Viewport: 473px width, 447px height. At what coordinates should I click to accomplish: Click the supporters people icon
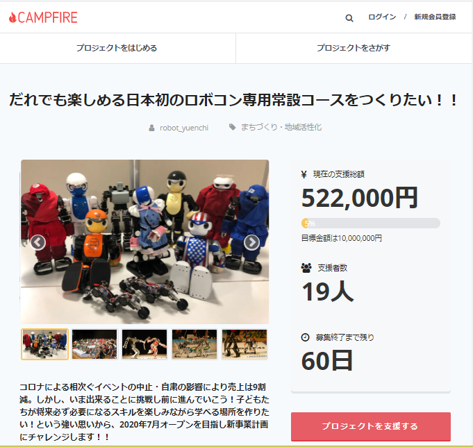pos(306,268)
